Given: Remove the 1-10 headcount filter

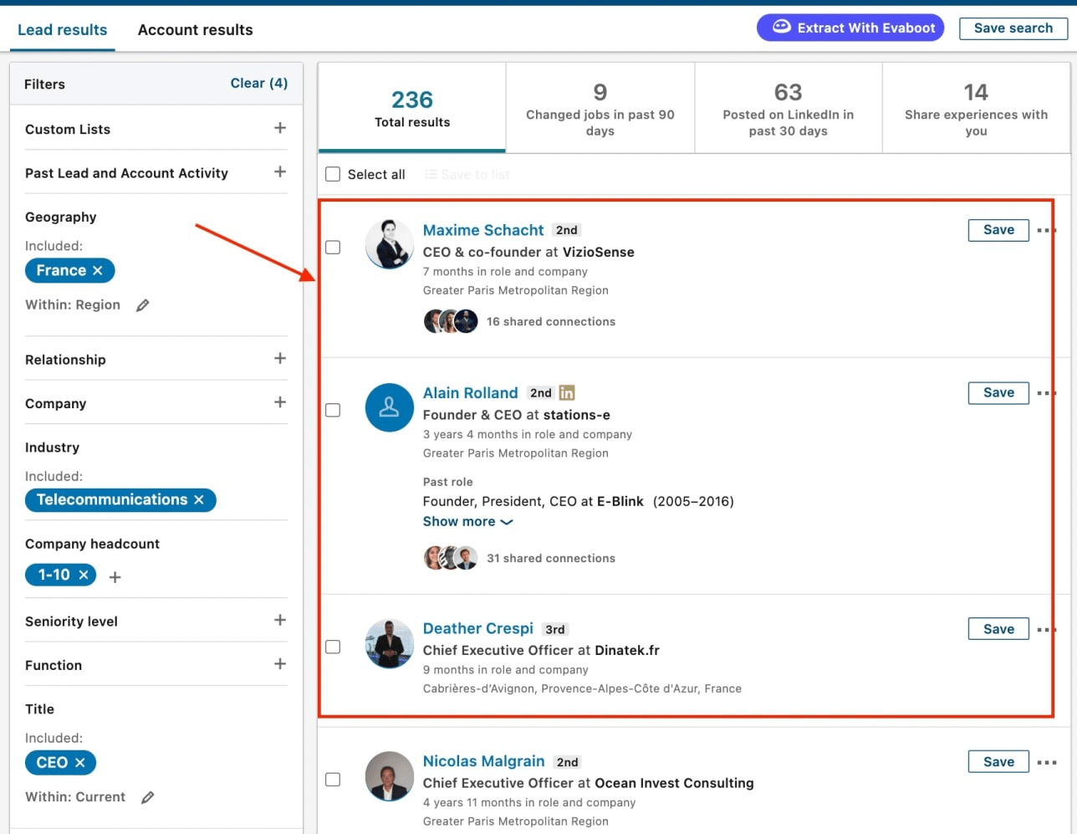Looking at the screenshot, I should [84, 575].
